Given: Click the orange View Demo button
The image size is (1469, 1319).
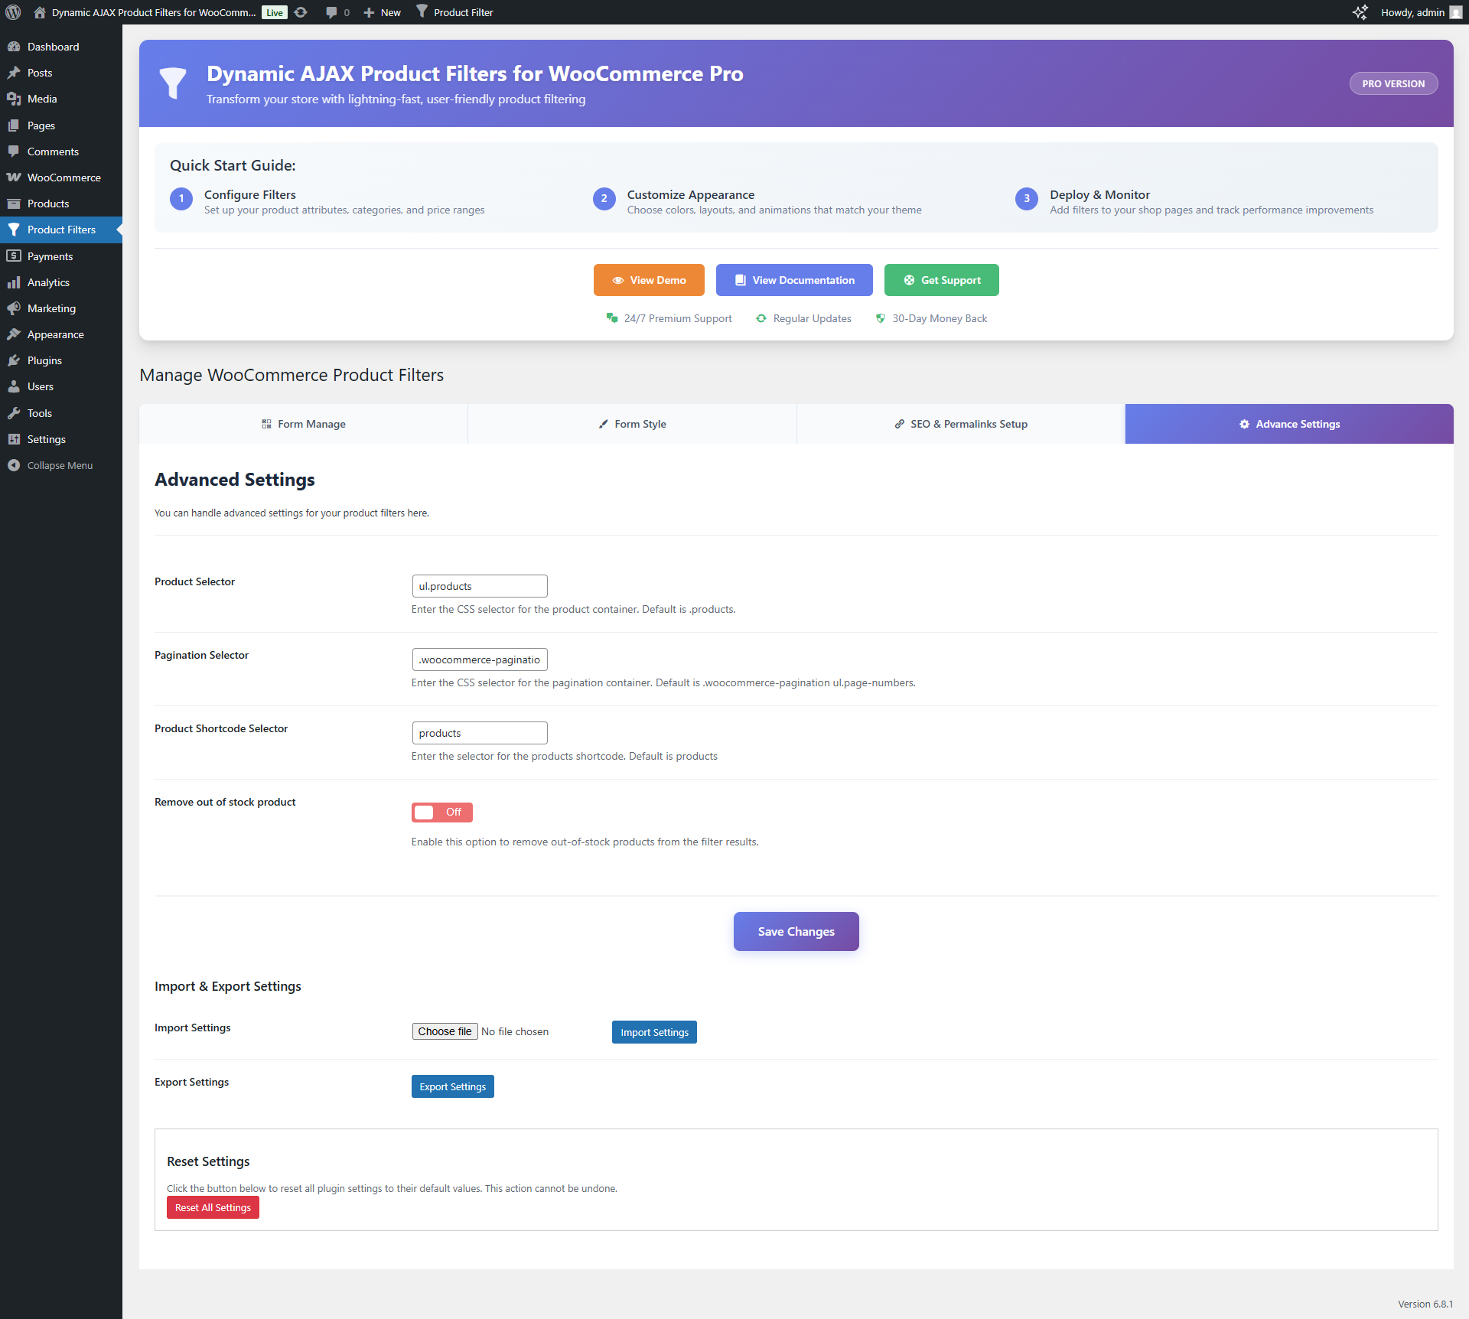Looking at the screenshot, I should pos(649,280).
